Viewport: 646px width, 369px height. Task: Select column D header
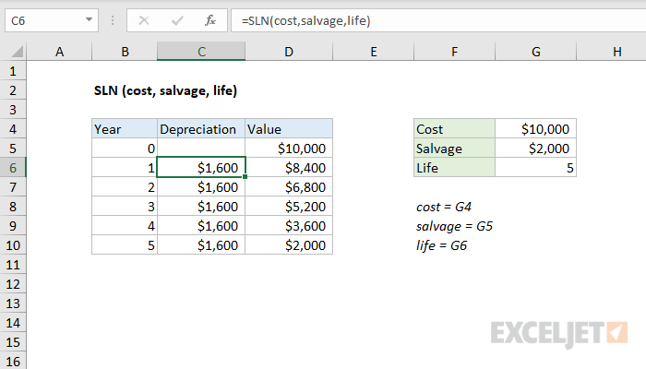(x=289, y=52)
